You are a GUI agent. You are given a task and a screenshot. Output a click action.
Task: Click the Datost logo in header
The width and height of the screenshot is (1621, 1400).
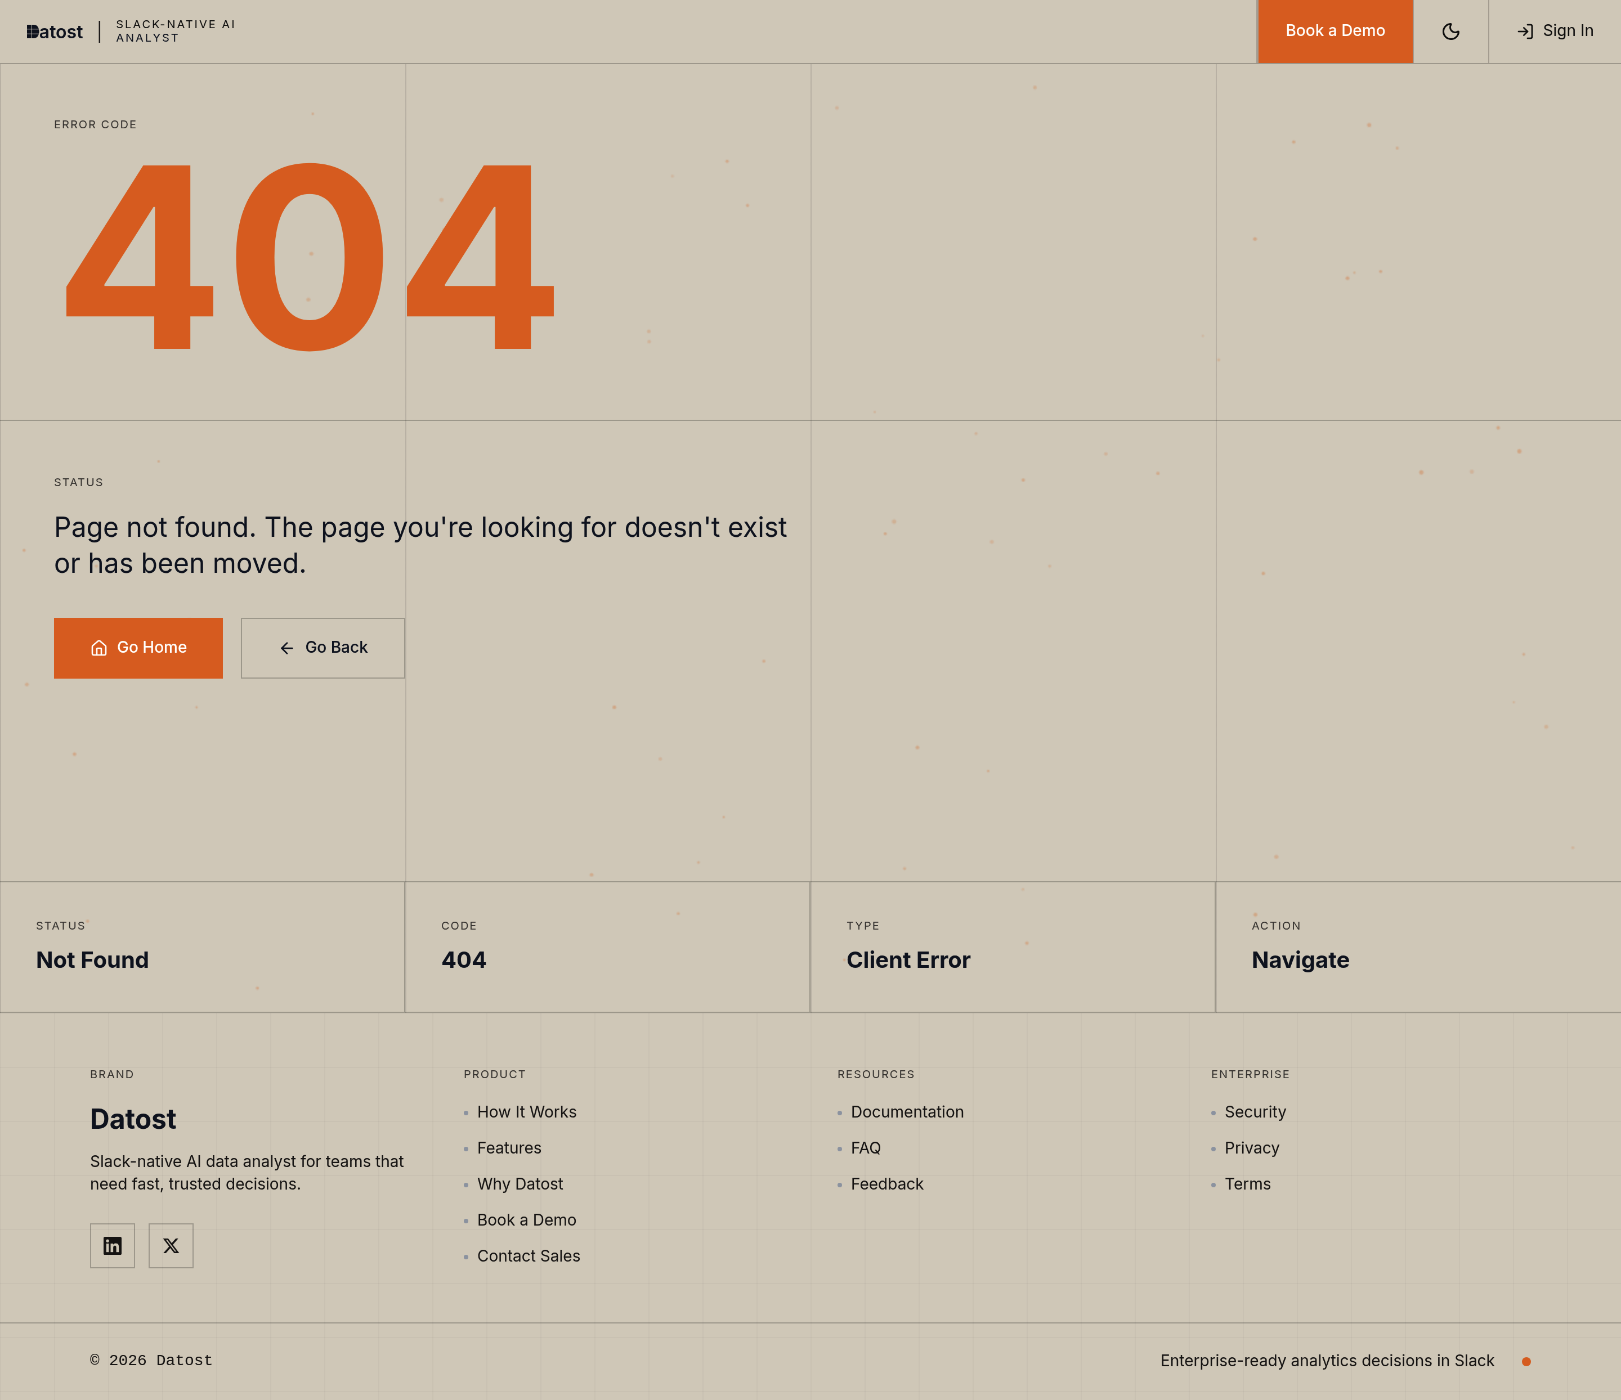(54, 32)
